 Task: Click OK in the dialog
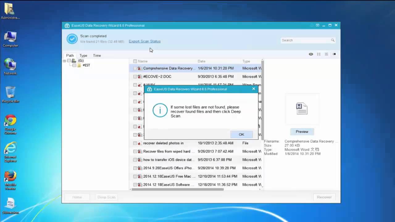pyautogui.click(x=241, y=134)
